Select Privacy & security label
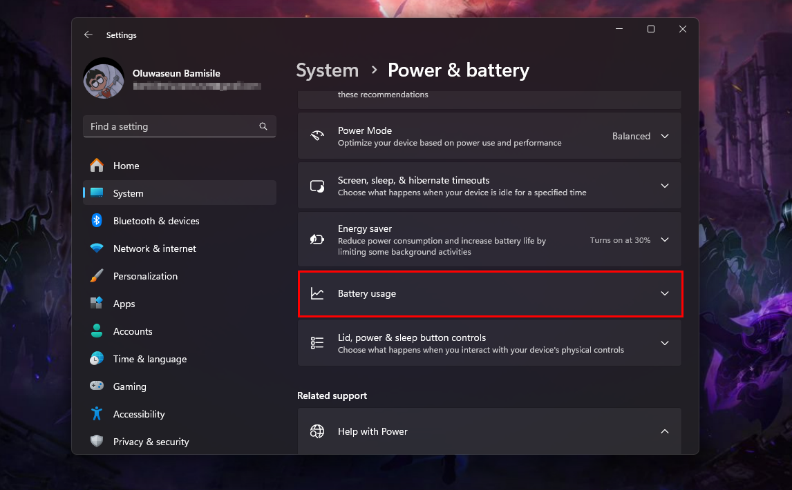792x490 pixels. click(x=151, y=442)
